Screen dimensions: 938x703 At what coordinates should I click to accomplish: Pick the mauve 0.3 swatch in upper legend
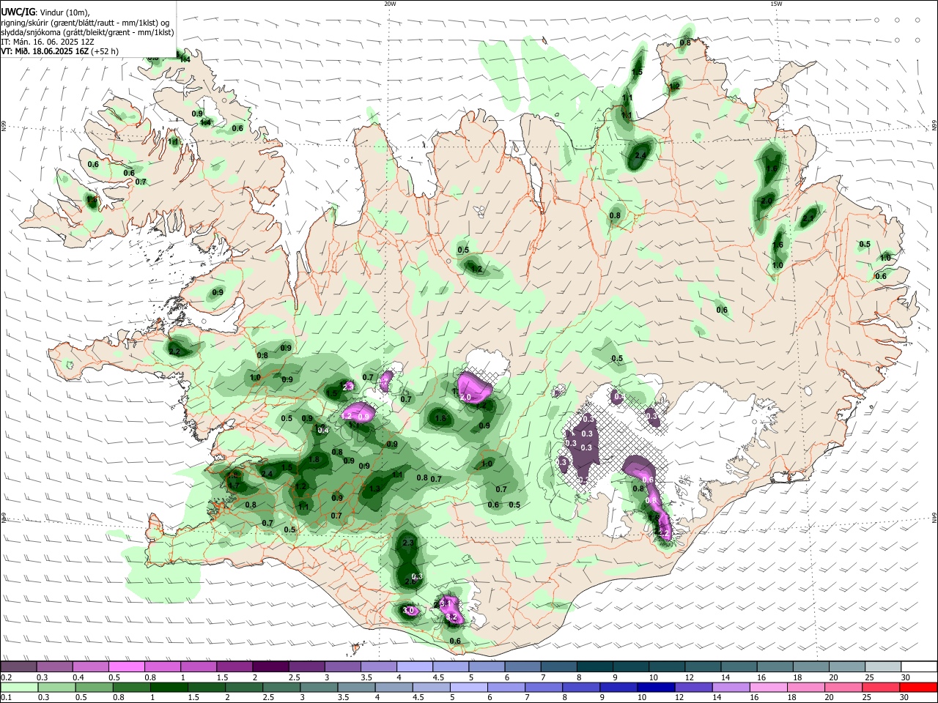[54, 666]
